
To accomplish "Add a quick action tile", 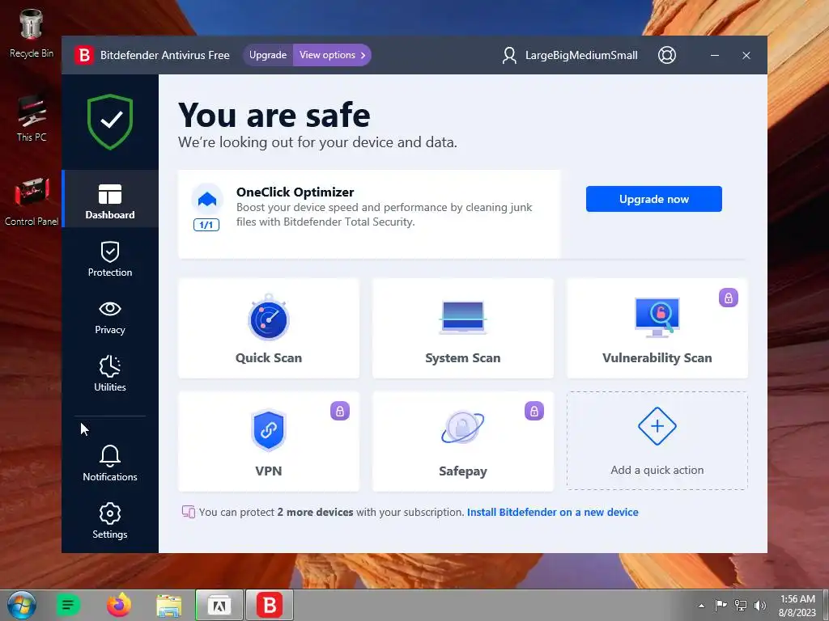I will pos(657,441).
